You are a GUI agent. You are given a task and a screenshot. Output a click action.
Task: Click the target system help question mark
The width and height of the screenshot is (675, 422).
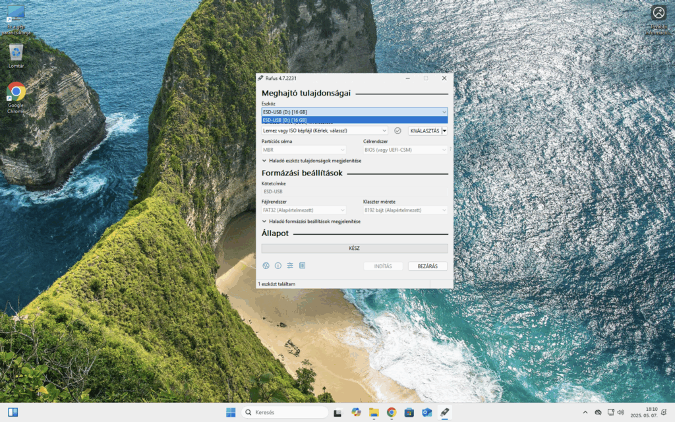(x=450, y=150)
